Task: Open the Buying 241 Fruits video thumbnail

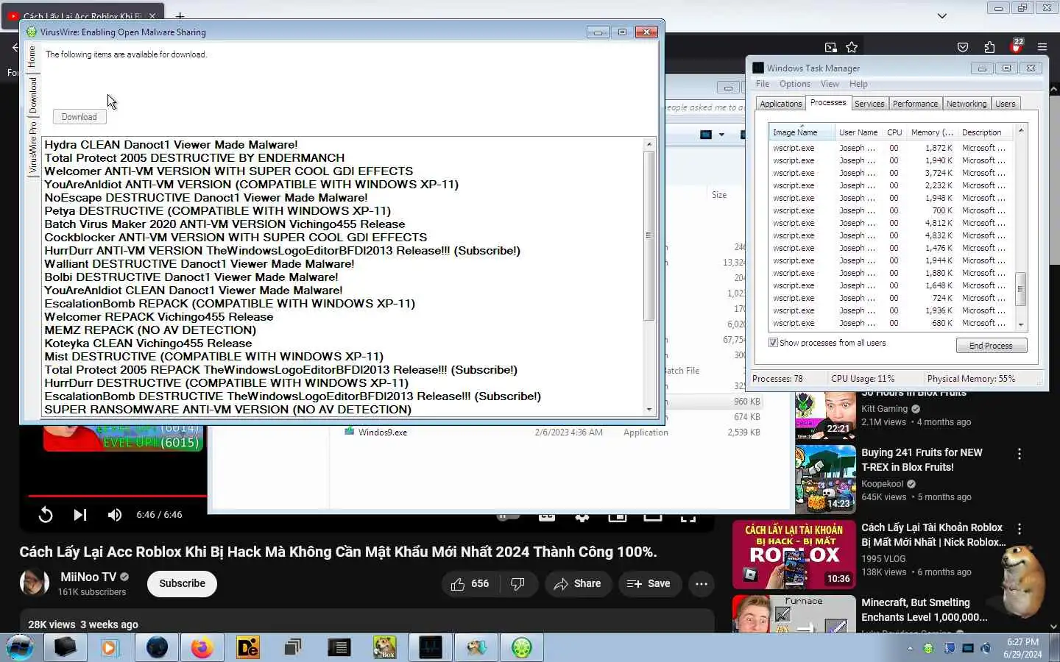Action: (825, 480)
